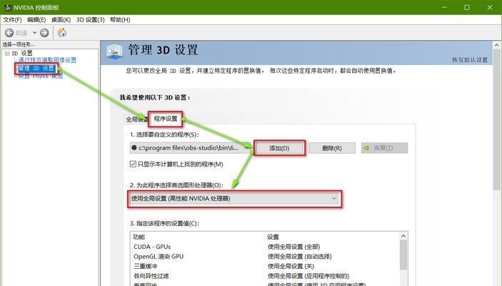Click the 删除(R) button
Image resolution: width=502 pixels, height=286 pixels.
(x=331, y=148)
